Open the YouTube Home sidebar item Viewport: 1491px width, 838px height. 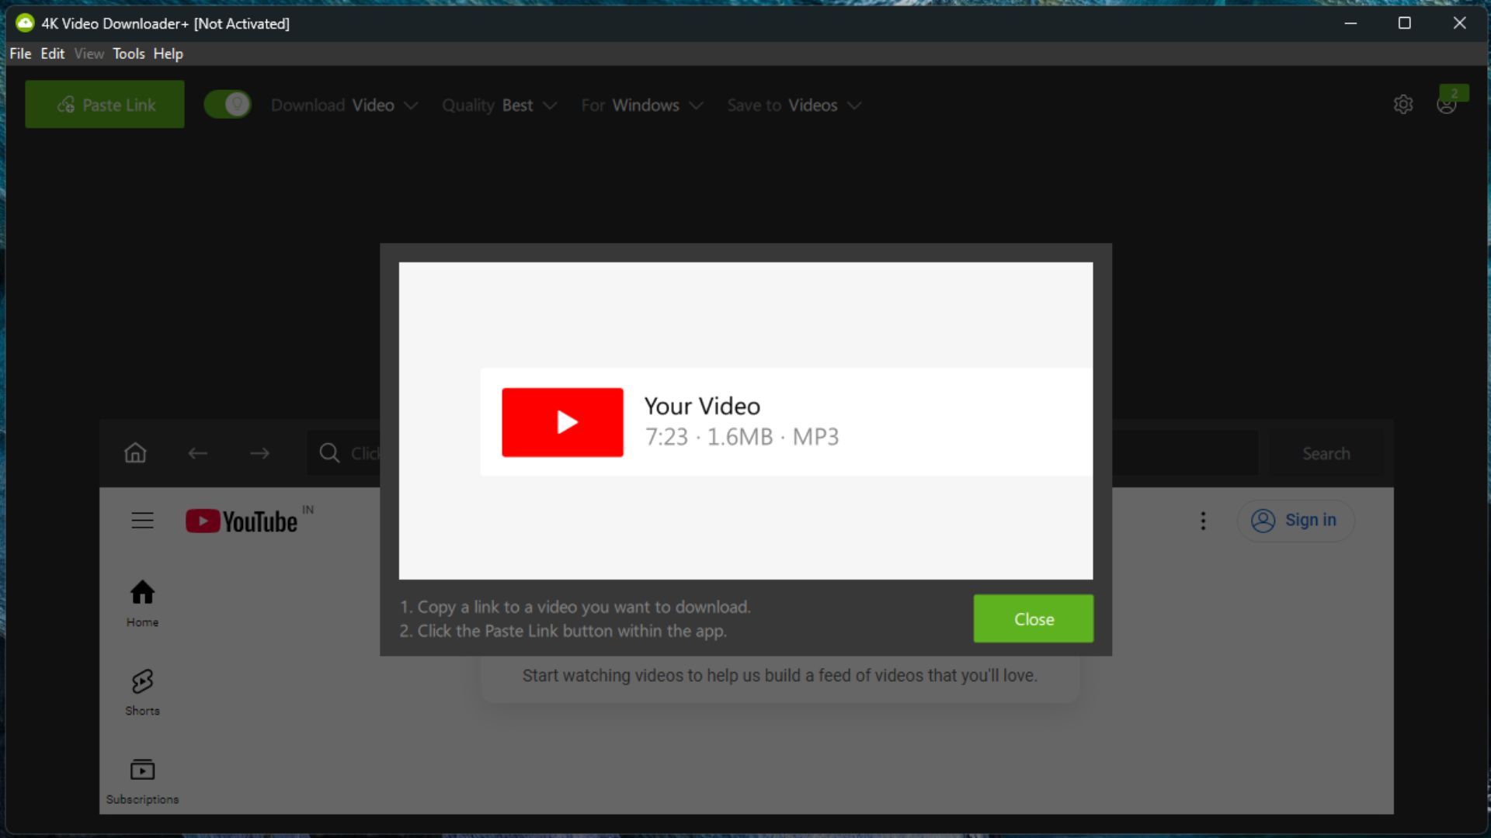[x=142, y=604]
